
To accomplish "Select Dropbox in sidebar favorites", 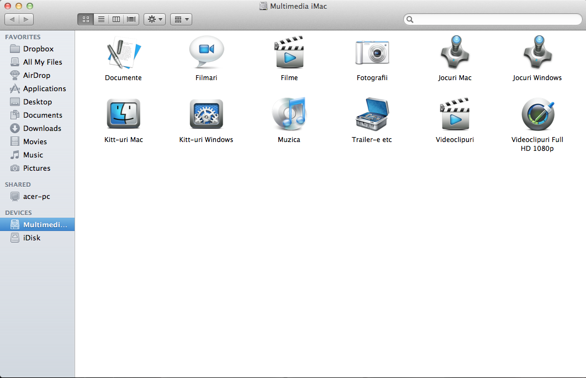I will tap(38, 49).
